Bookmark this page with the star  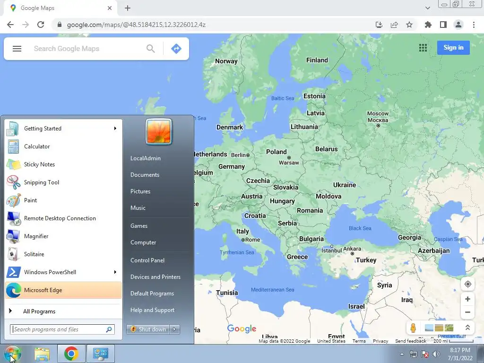coord(409,25)
